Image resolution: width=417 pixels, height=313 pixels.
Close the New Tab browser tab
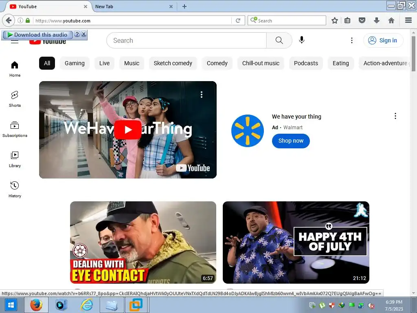tap(171, 7)
